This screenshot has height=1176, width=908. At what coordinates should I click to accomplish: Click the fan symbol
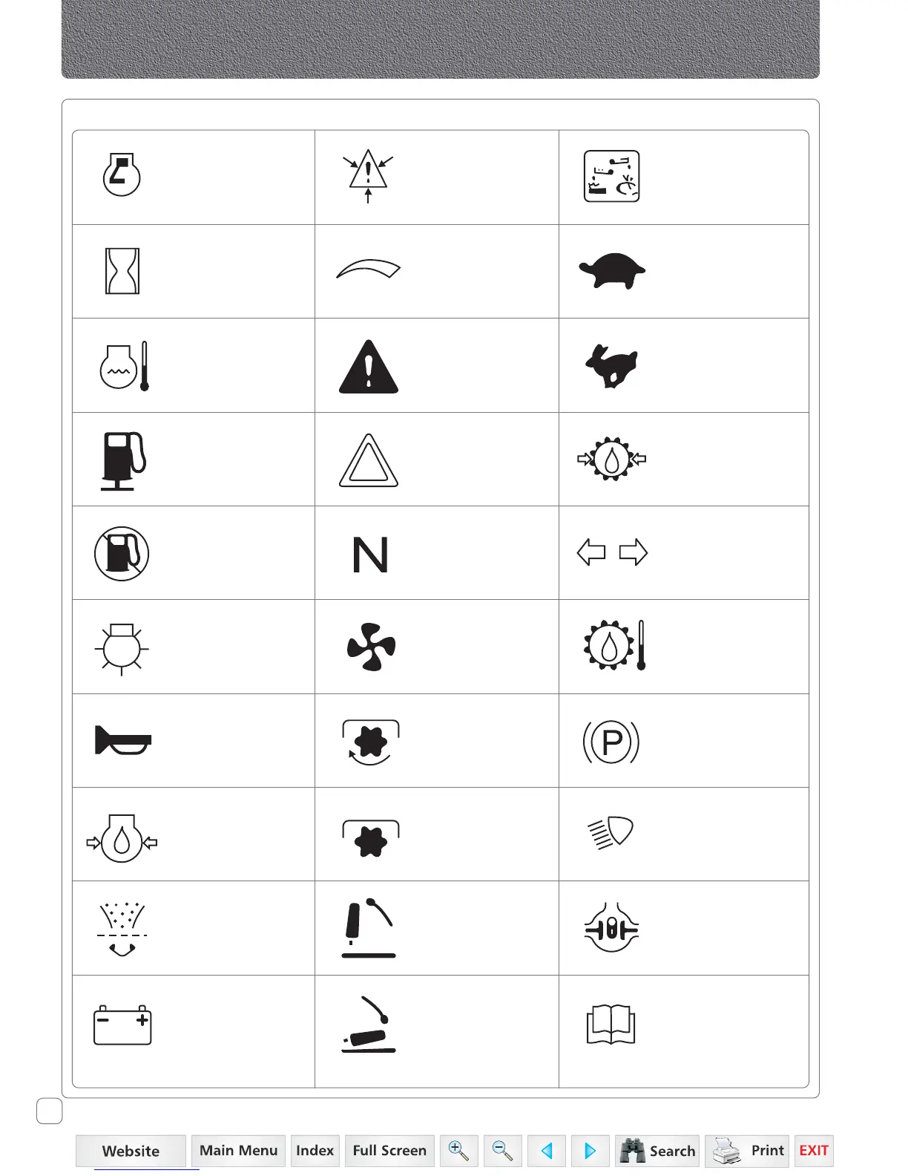(x=371, y=647)
